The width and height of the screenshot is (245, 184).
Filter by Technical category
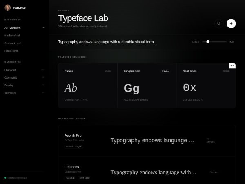(x=24, y=93)
